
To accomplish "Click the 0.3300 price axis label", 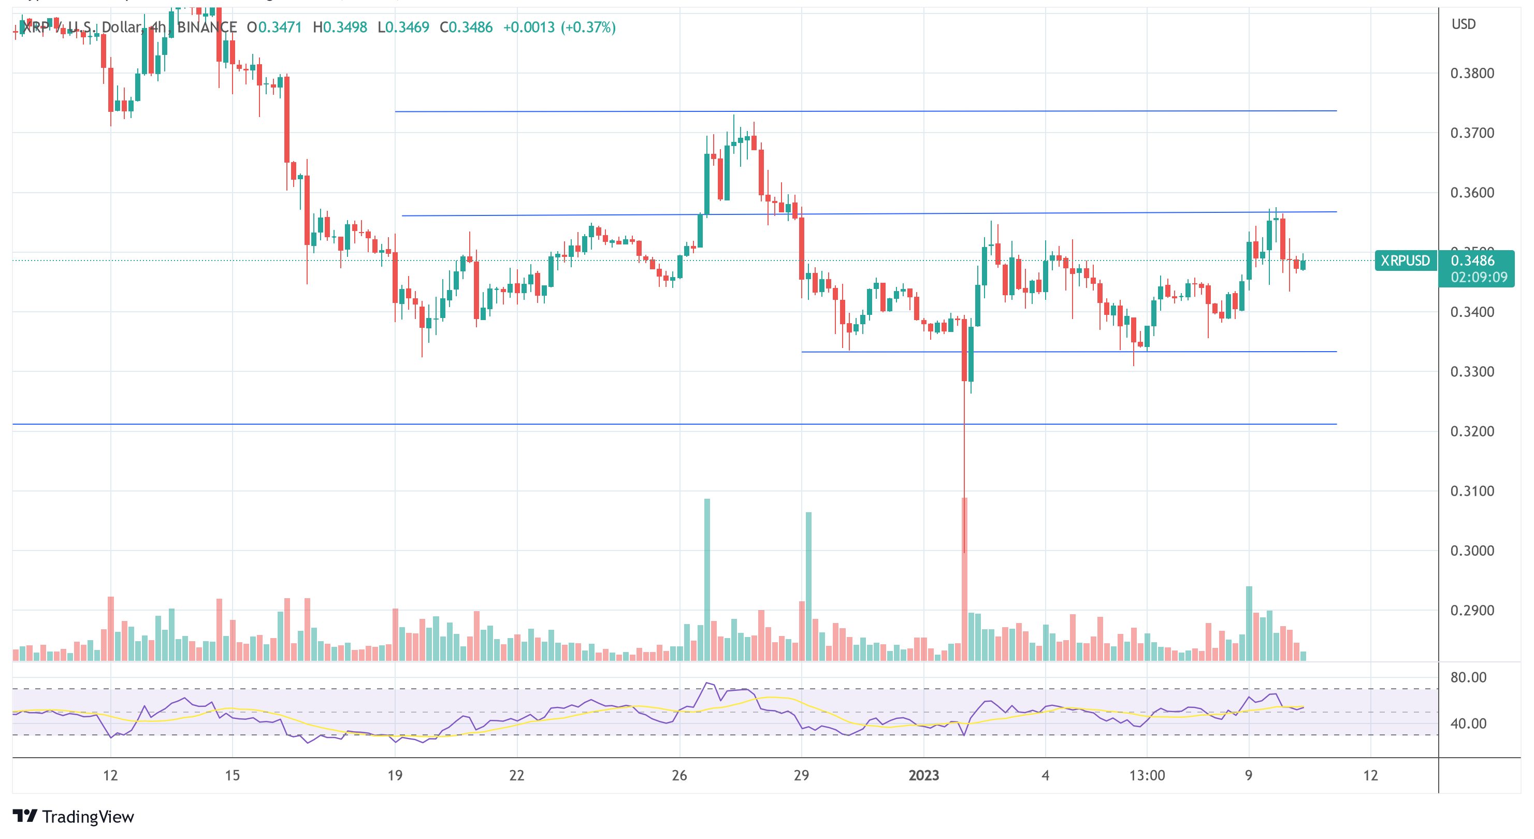I will [1472, 372].
